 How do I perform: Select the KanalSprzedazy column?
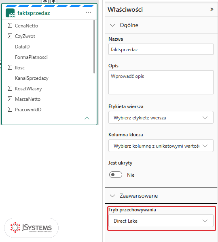(32, 78)
